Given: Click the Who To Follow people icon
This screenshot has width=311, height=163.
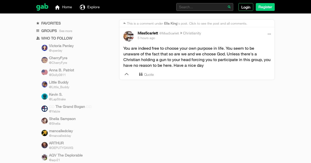Looking at the screenshot, I should (x=38, y=38).
